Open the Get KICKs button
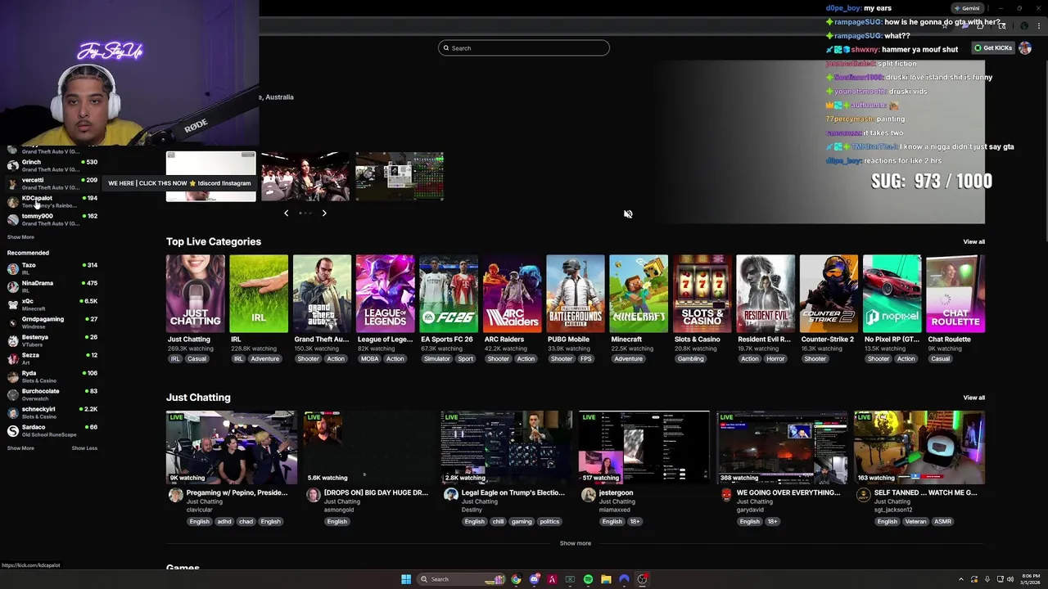Image resolution: width=1048 pixels, height=589 pixels. pos(993,48)
